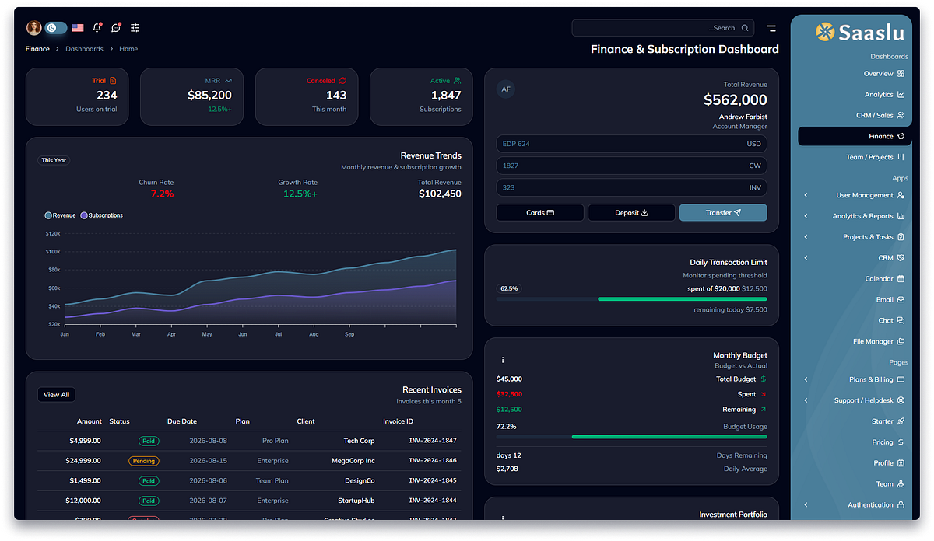Click the Projects & Tasks clipboard icon
This screenshot has height=541, width=934.
pyautogui.click(x=901, y=237)
